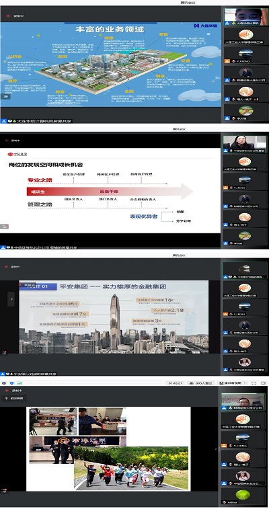
Task: Click the window icon right of the fullscreen icon
Action: [263, 383]
